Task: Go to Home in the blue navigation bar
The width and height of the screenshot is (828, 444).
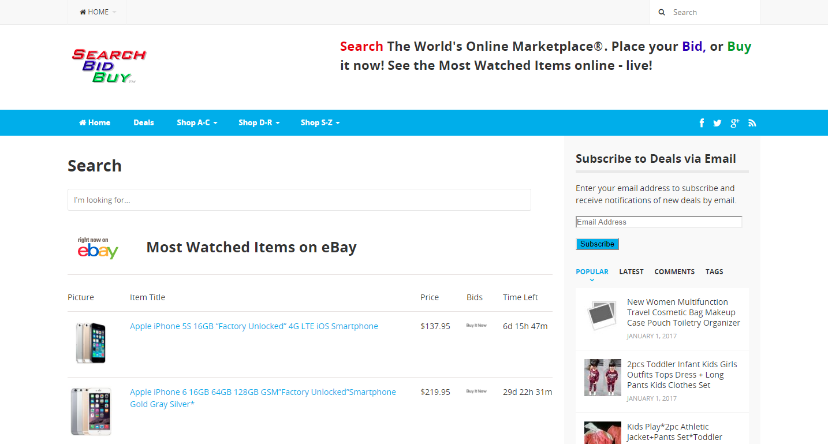Action: click(x=95, y=122)
